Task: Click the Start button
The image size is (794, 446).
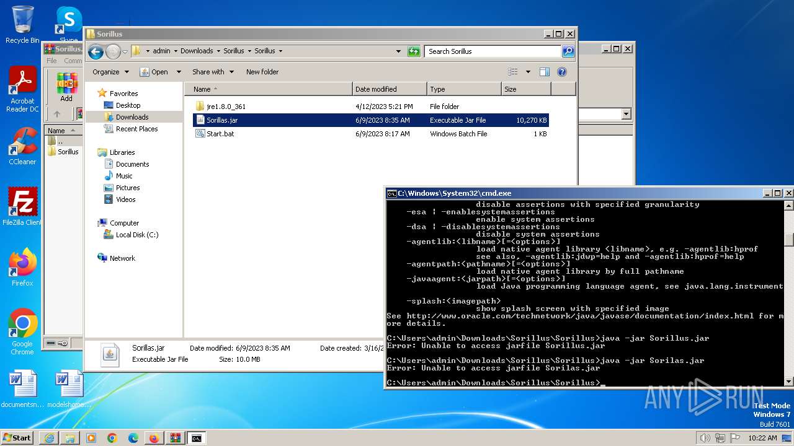Action: point(17,437)
